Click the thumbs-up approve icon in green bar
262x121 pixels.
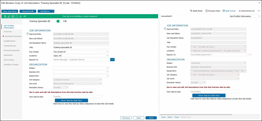[9, 16]
